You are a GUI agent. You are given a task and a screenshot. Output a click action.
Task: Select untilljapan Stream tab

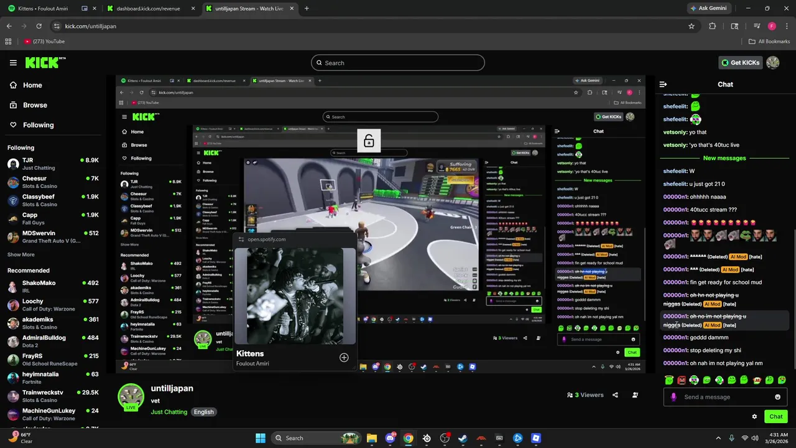click(x=250, y=9)
